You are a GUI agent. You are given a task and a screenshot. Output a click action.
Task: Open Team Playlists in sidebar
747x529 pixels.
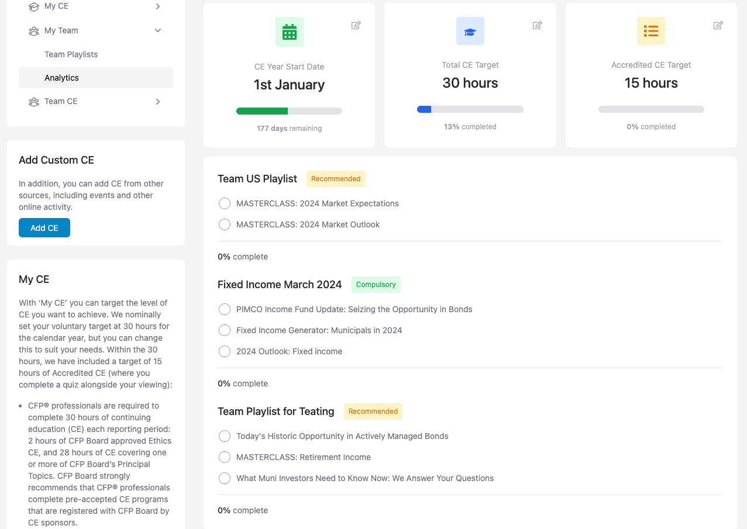pos(71,54)
